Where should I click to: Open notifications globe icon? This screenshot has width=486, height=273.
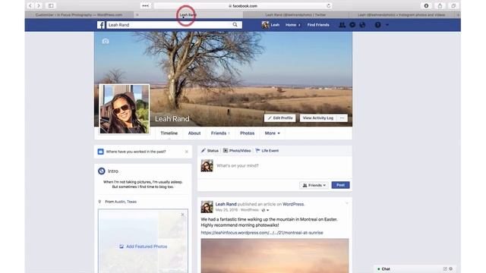click(362, 25)
